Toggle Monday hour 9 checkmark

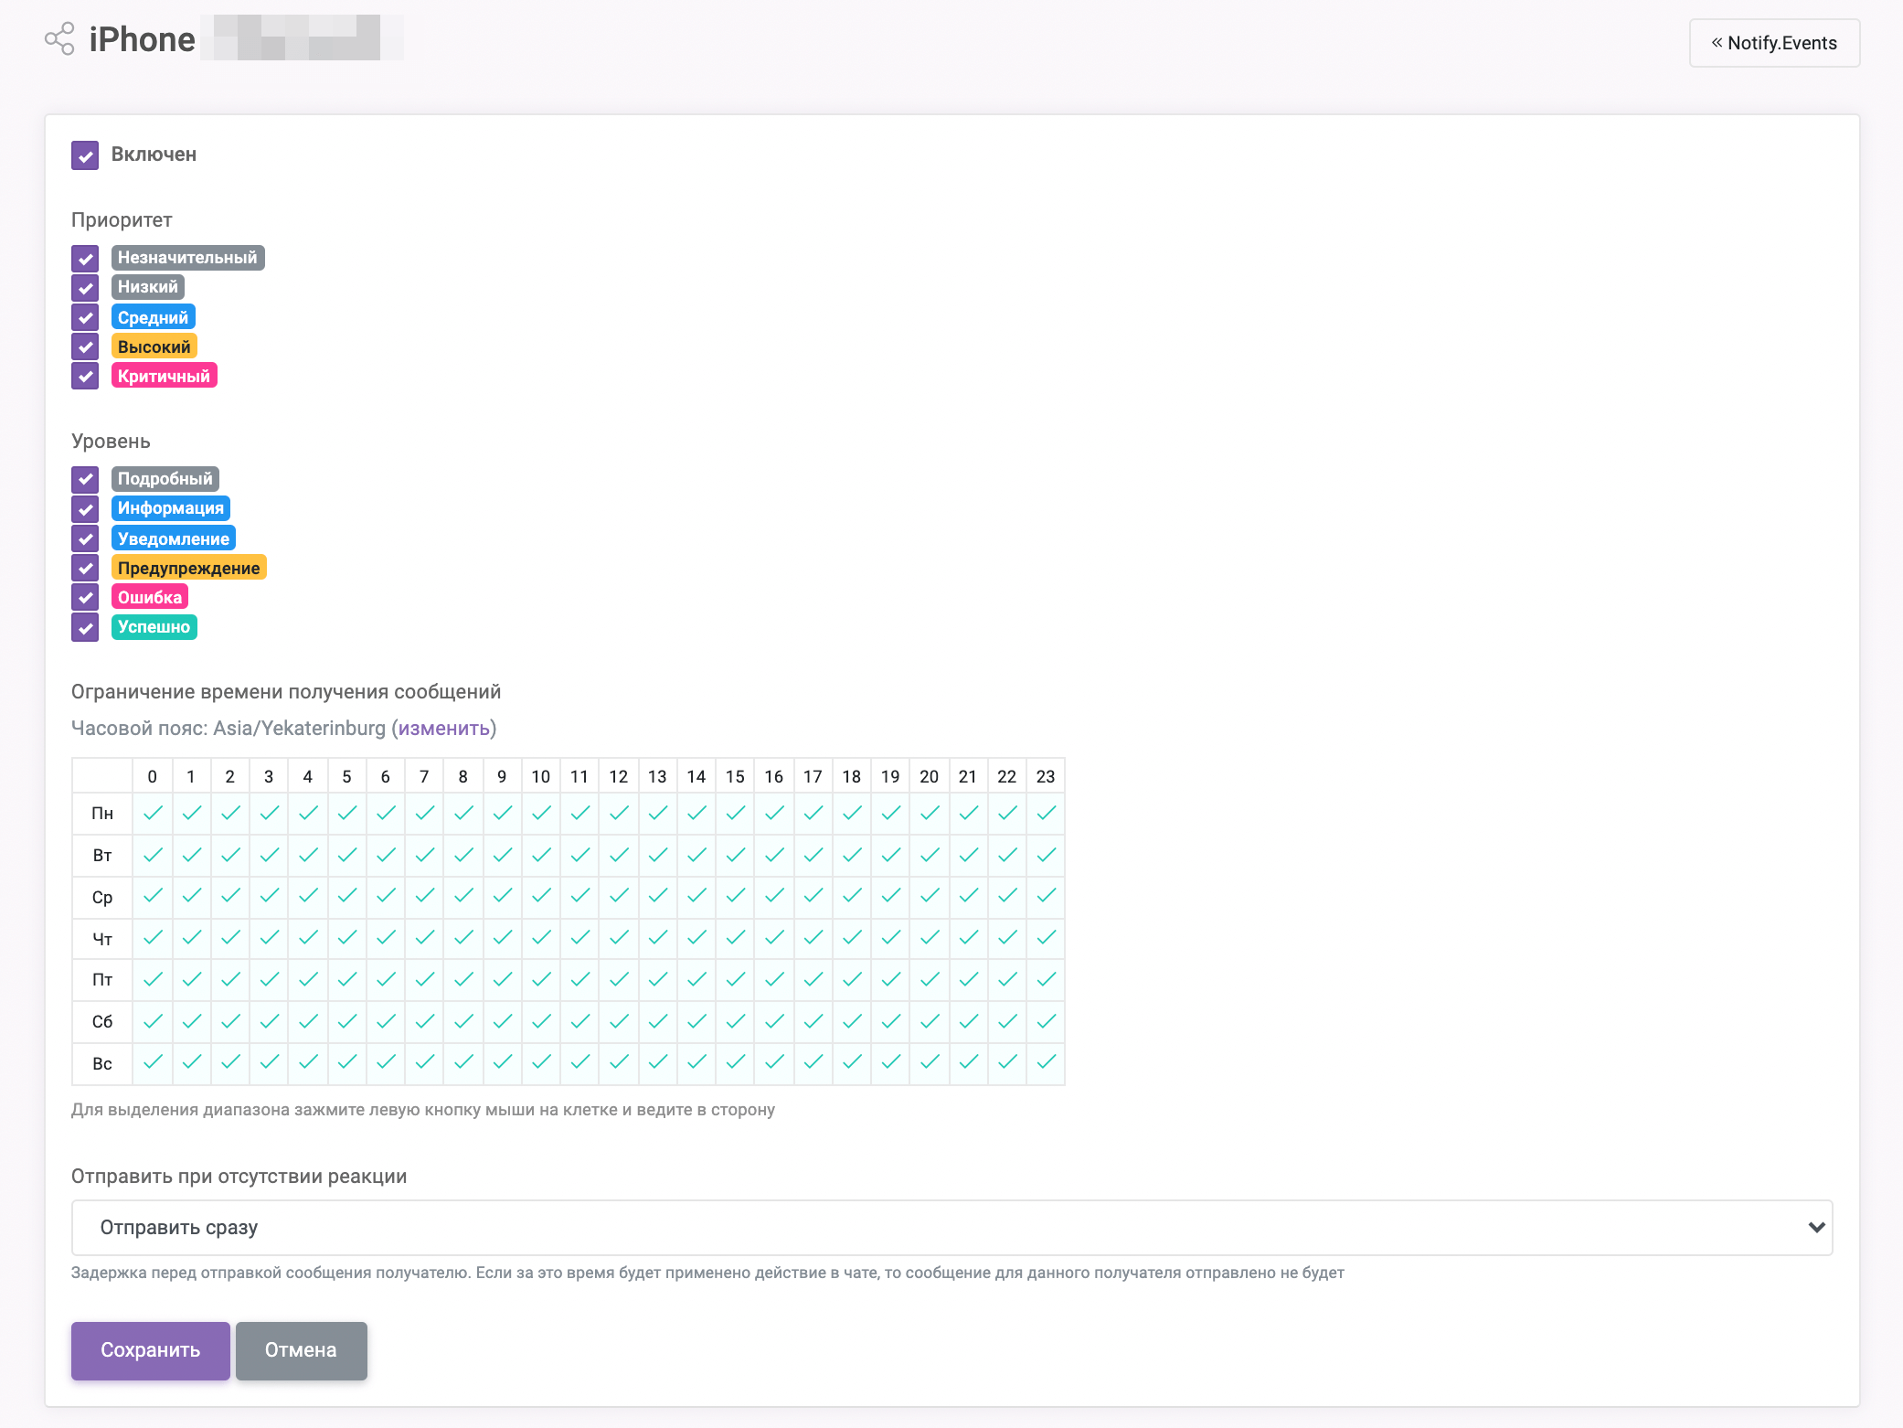tap(502, 813)
